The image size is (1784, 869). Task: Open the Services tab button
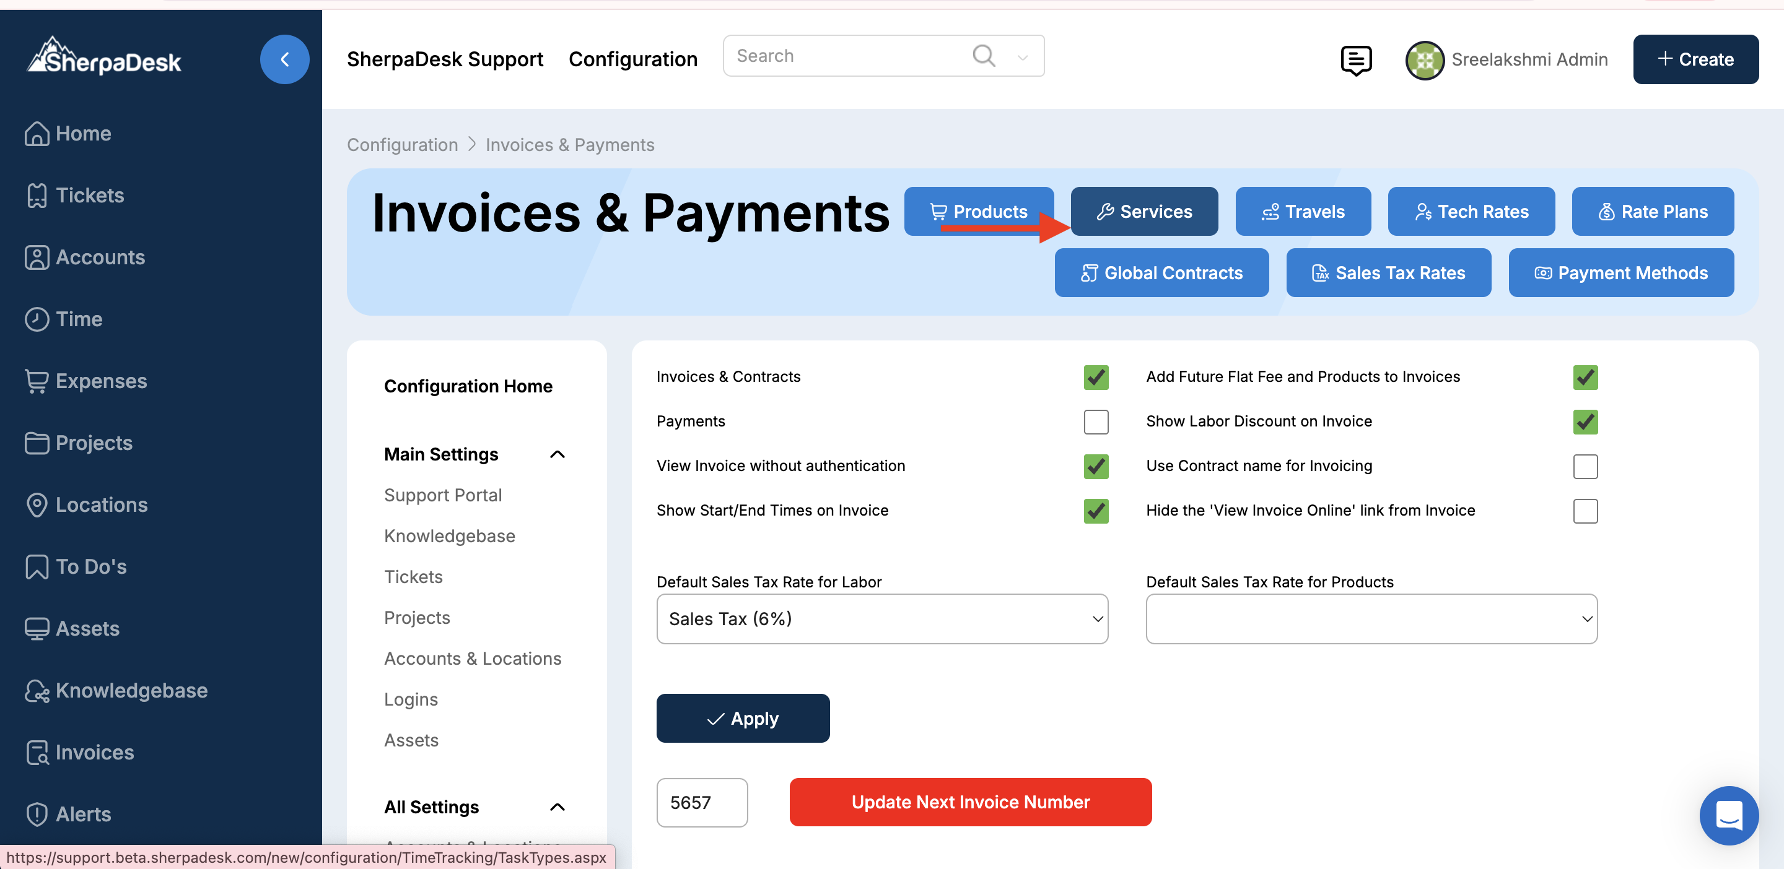1143,212
